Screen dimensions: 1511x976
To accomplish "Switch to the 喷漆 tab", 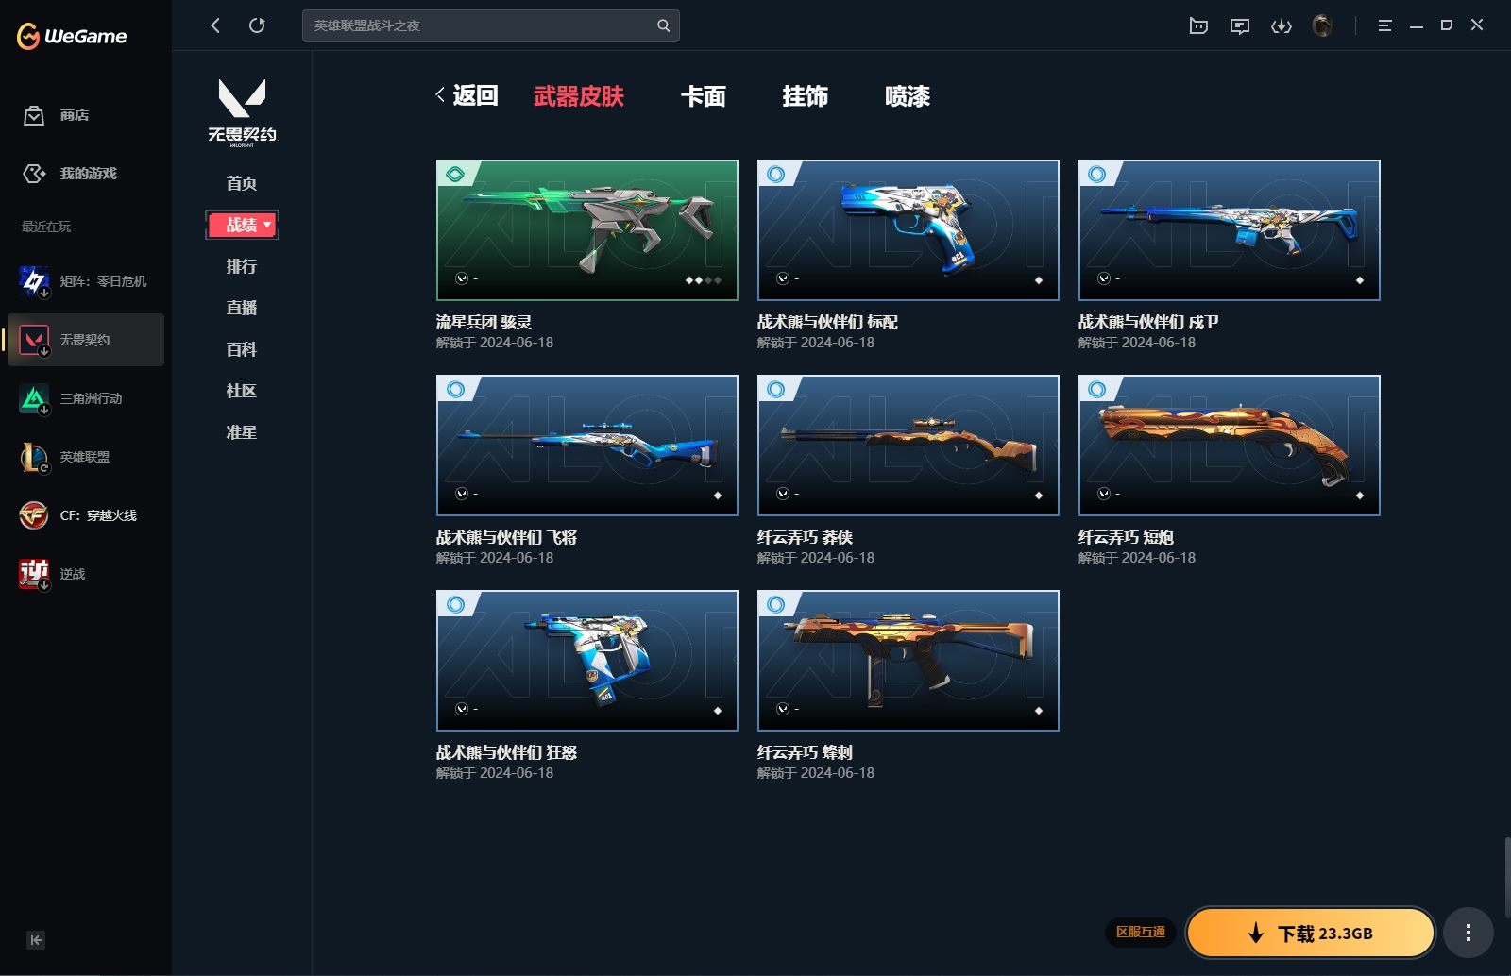I will point(908,96).
